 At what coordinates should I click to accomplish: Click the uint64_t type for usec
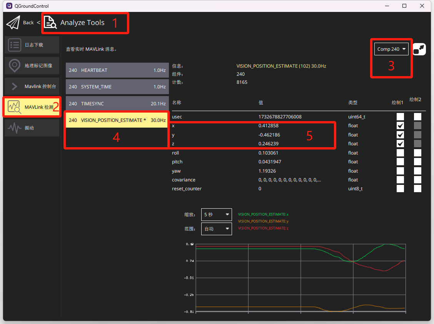[x=357, y=117]
